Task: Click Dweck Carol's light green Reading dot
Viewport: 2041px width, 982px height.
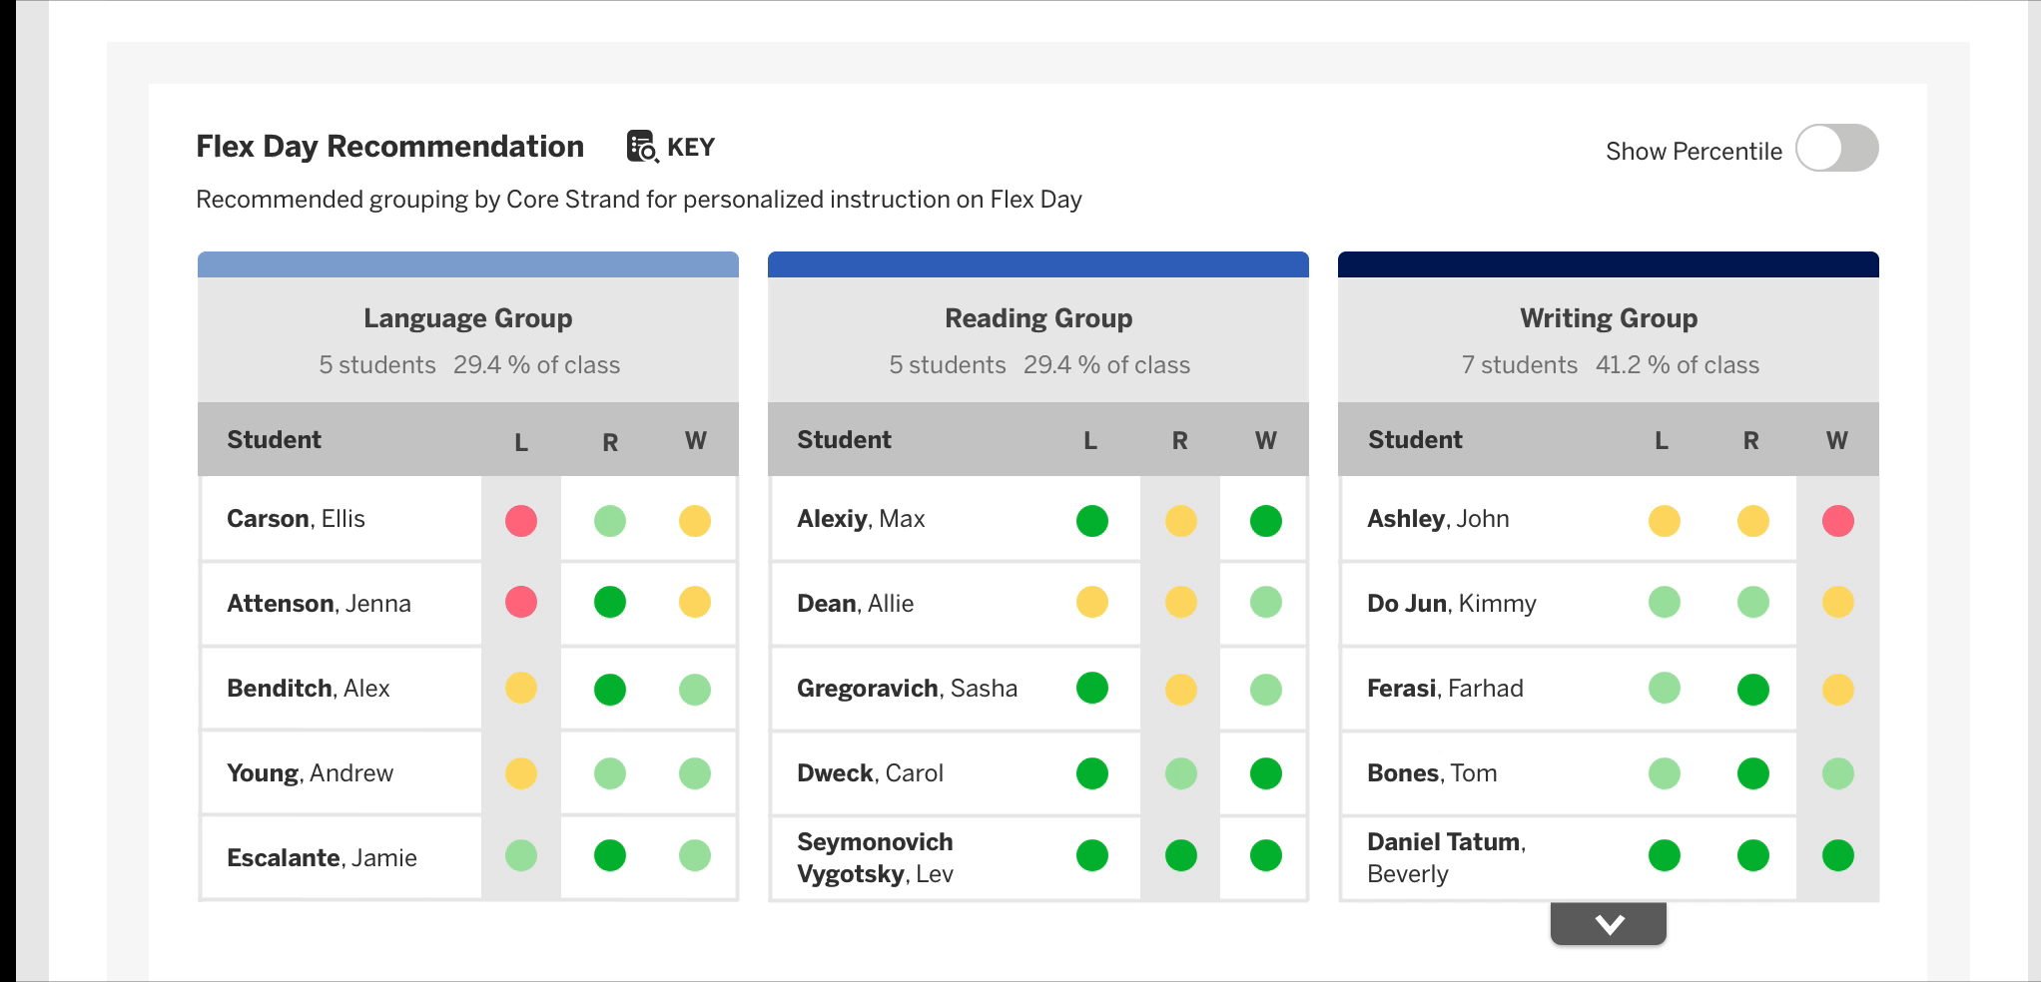Action: click(1180, 772)
